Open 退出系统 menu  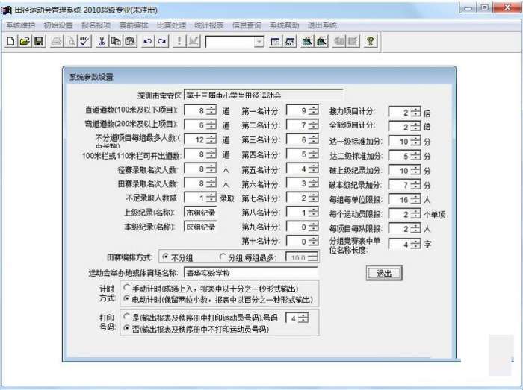click(322, 25)
